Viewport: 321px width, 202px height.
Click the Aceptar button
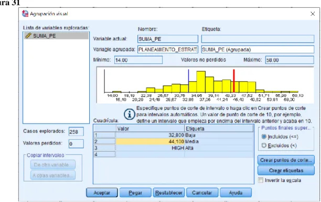click(x=102, y=193)
